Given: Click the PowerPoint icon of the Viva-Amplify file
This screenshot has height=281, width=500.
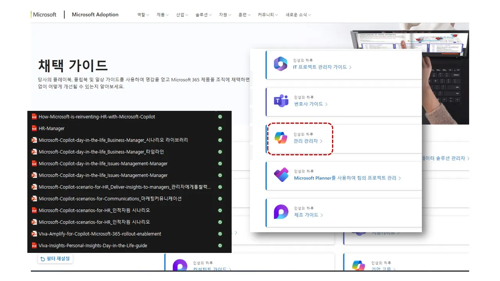Looking at the screenshot, I should click(34, 234).
